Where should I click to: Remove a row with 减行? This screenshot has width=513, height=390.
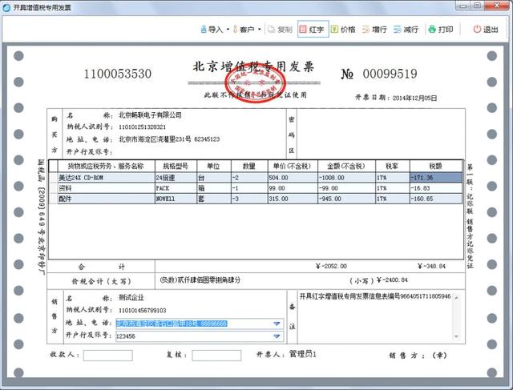click(406, 30)
